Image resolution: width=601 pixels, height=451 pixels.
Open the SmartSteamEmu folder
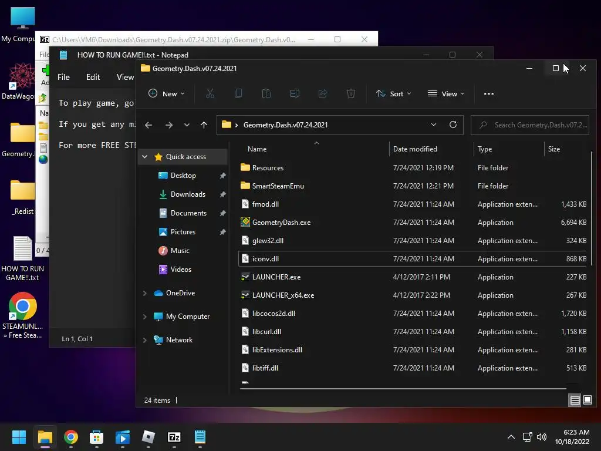tap(278, 186)
